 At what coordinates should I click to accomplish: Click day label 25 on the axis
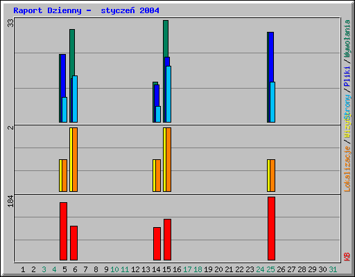click(270, 269)
